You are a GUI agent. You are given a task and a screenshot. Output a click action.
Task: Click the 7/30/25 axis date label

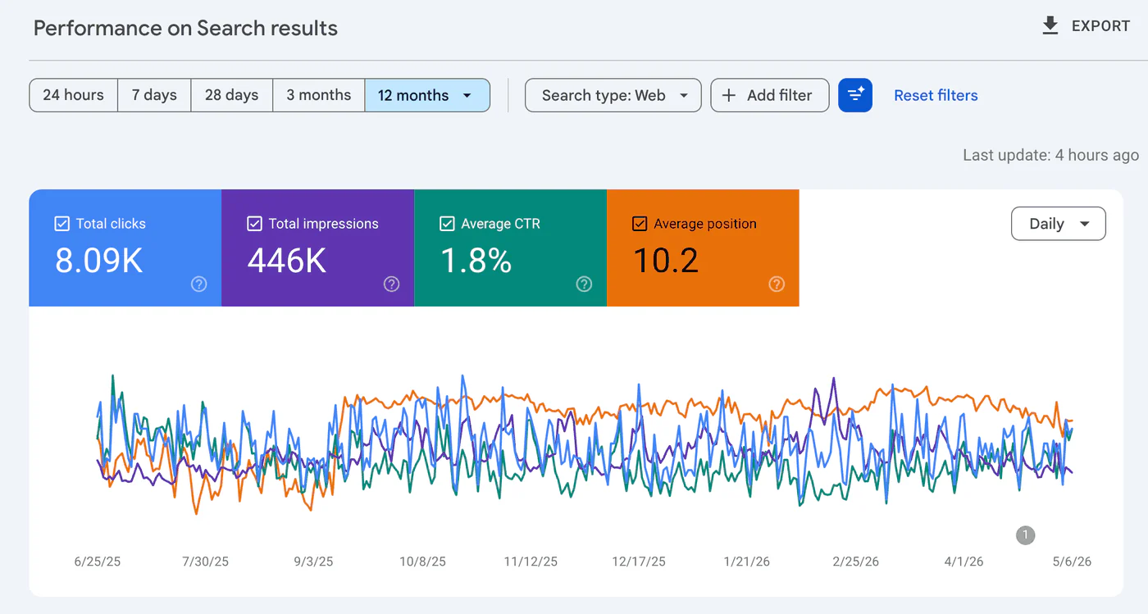coord(205,562)
